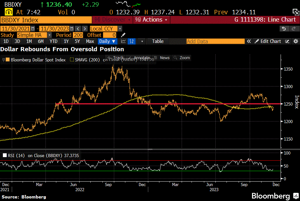Select the 1D range tab
Screen dimensions: 300x201
click(6, 41)
